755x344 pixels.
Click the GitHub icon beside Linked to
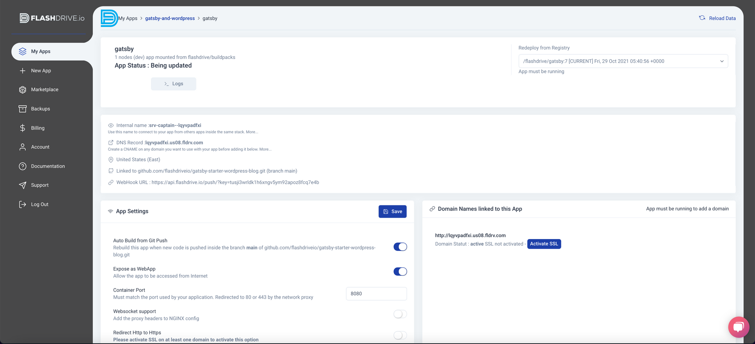coord(111,171)
